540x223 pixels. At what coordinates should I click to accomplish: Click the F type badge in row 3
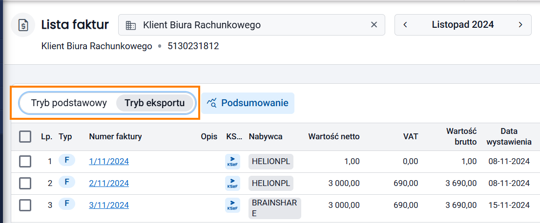pyautogui.click(x=67, y=204)
